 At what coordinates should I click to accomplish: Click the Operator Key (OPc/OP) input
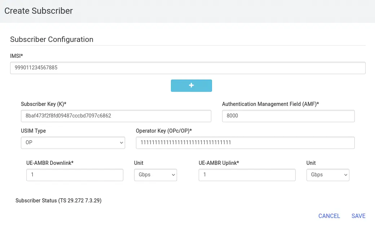(245, 143)
